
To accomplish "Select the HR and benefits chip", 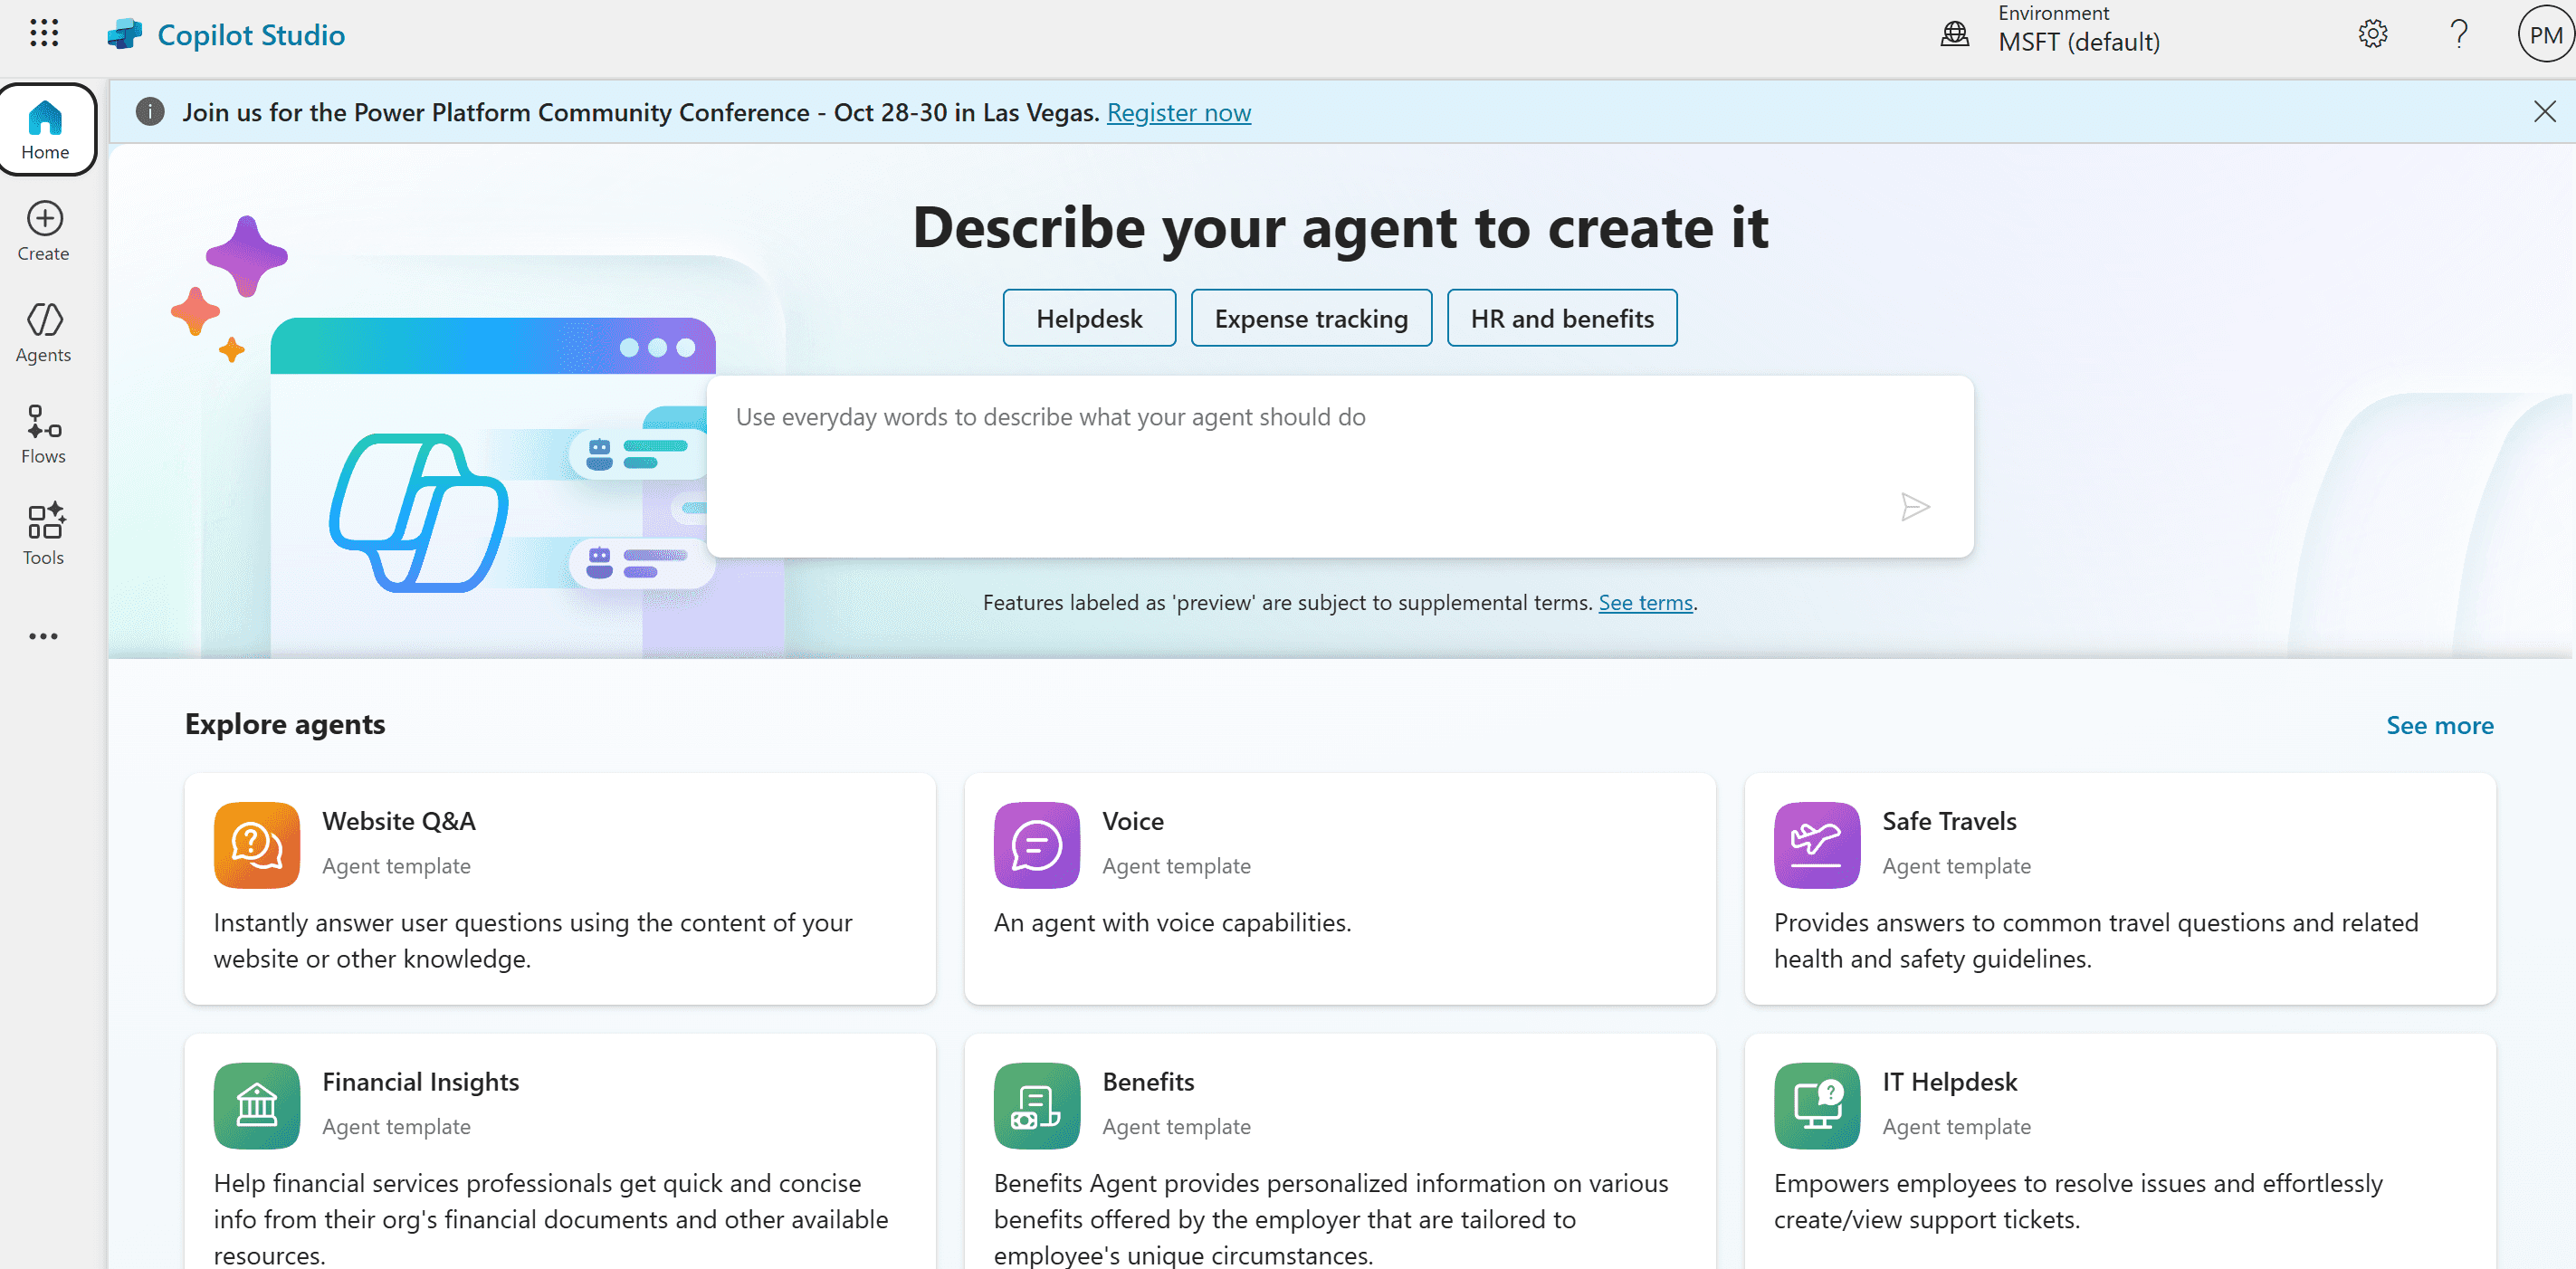I will pyautogui.click(x=1561, y=318).
